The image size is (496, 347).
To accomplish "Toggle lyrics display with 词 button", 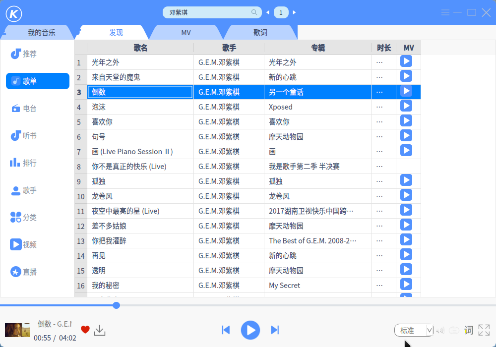I will (469, 330).
